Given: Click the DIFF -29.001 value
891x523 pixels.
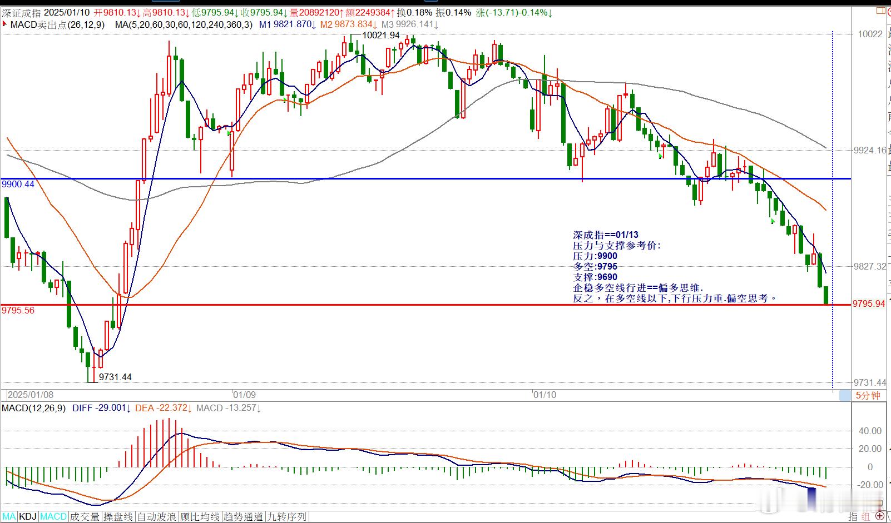Looking at the screenshot, I should click(102, 408).
